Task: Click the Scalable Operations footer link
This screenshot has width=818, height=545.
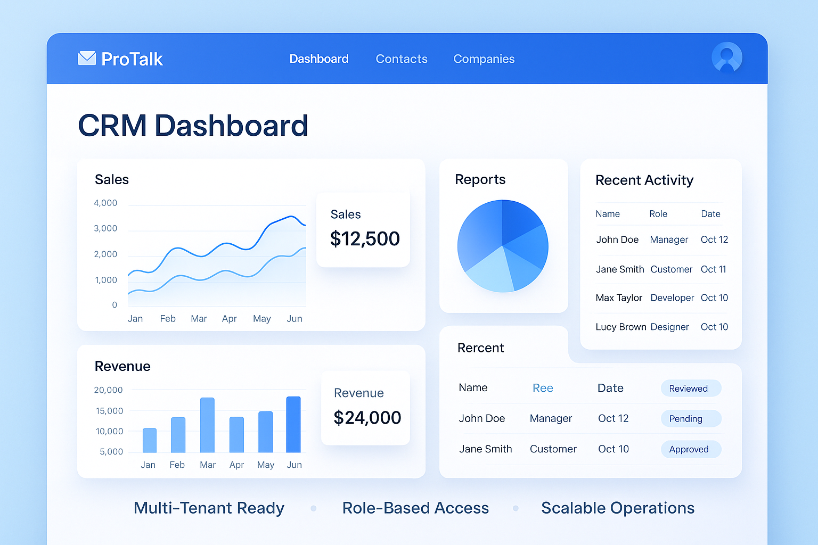Action: pos(617,508)
